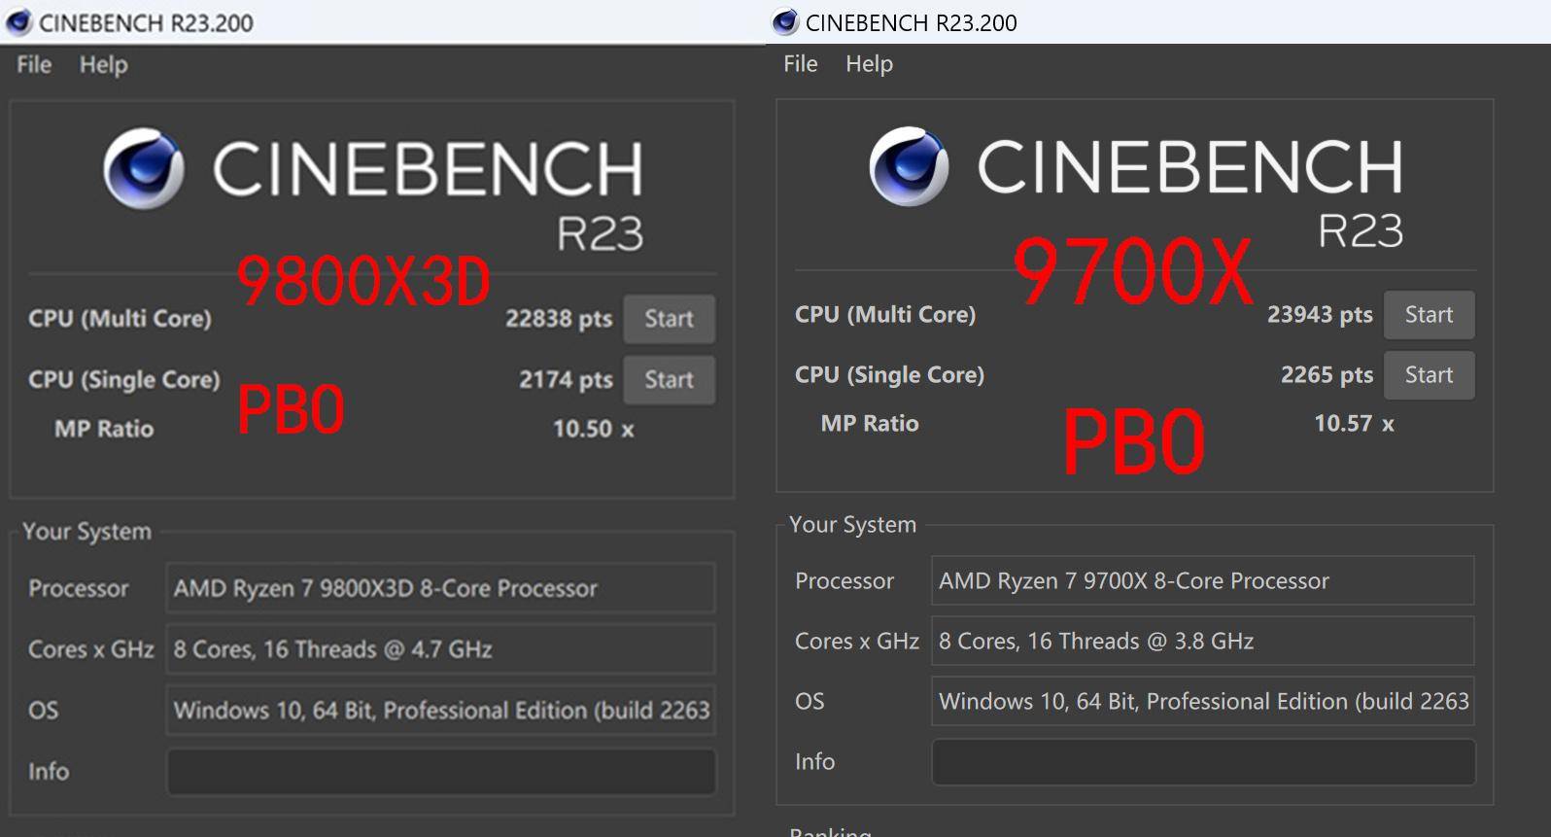Click 'CPU (Single Core)' label in right window
Image resolution: width=1551 pixels, height=837 pixels.
click(889, 375)
